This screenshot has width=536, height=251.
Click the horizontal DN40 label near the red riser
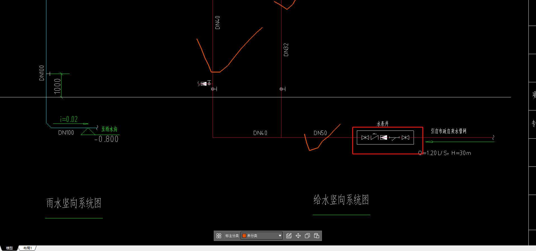point(260,133)
